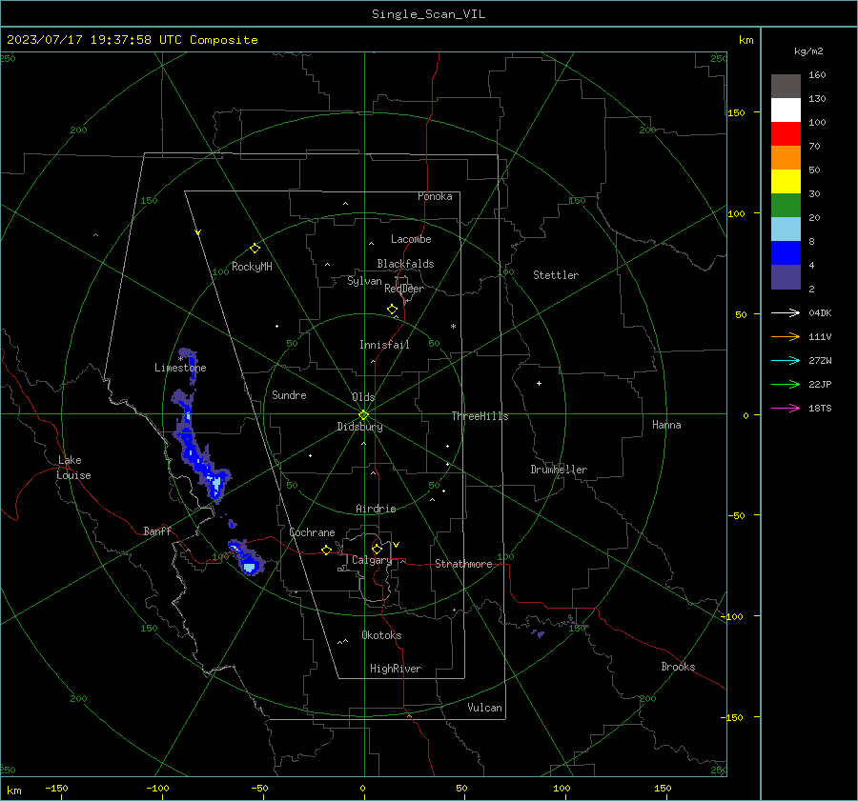Click the Brooks city label
Image resolution: width=858 pixels, height=801 pixels.
(x=678, y=667)
